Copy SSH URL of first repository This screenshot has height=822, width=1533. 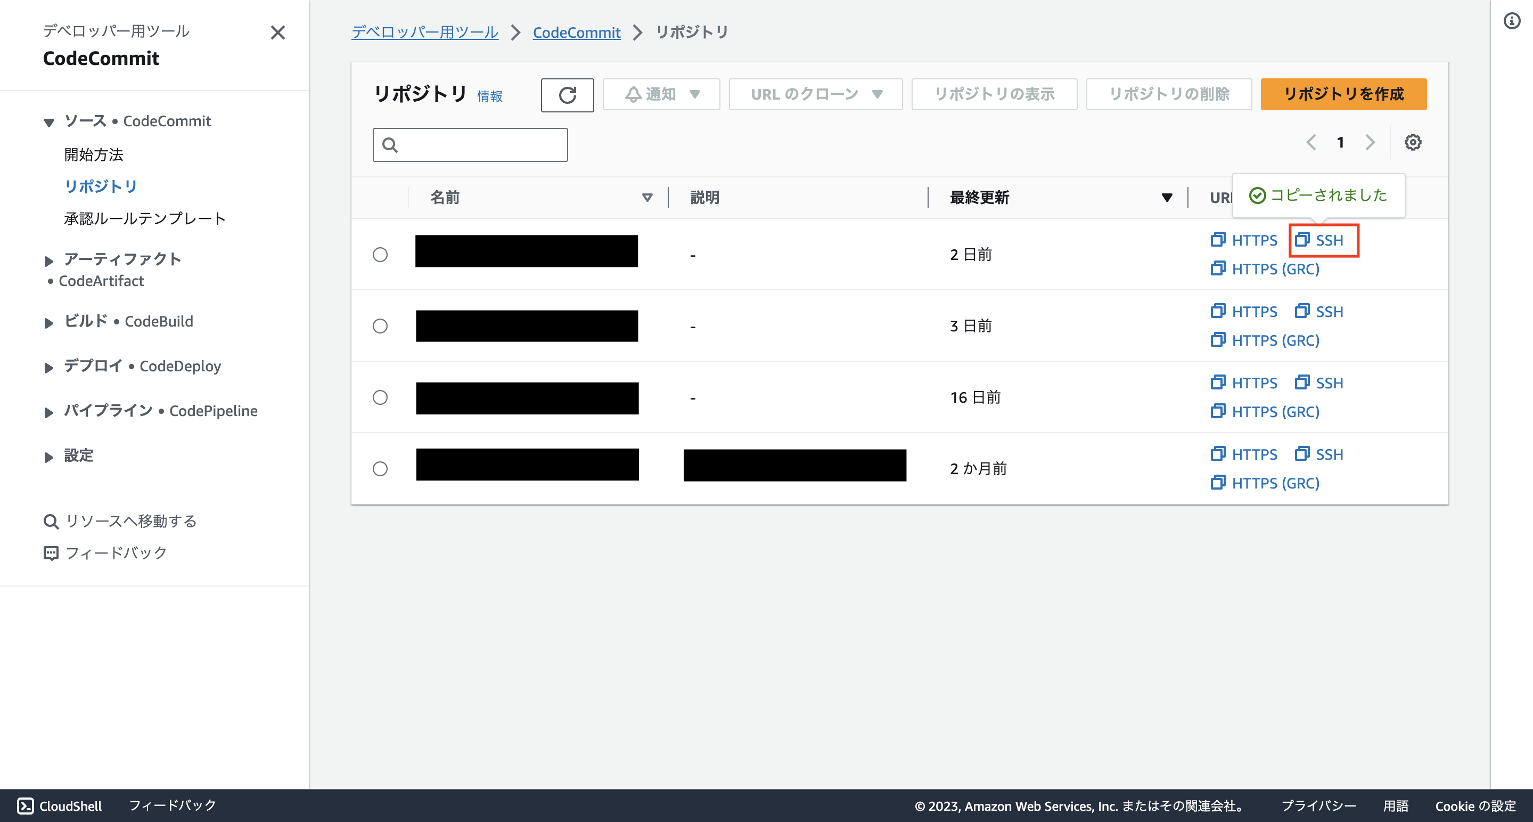(1320, 240)
